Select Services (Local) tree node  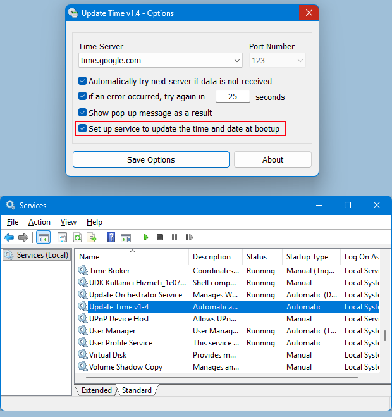click(37, 255)
